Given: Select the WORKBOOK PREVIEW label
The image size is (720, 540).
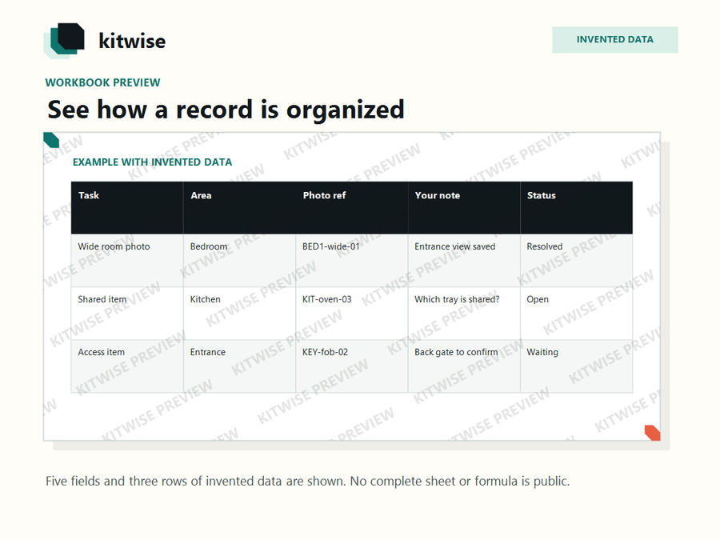Looking at the screenshot, I should tap(103, 82).
